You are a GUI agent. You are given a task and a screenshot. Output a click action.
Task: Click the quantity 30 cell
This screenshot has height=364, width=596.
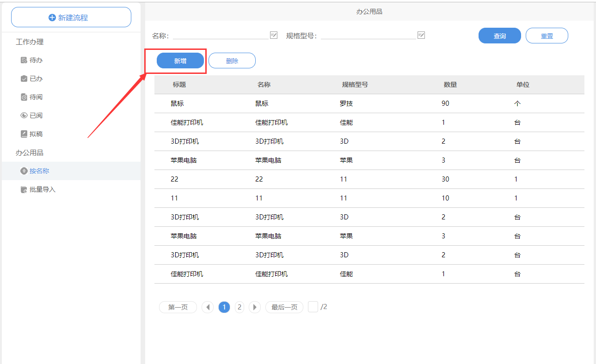click(445, 179)
